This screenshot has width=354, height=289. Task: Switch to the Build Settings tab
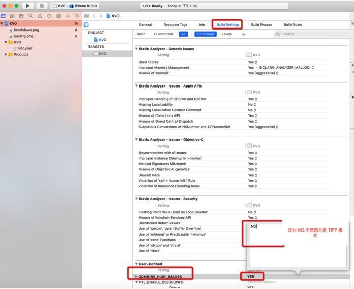point(228,25)
